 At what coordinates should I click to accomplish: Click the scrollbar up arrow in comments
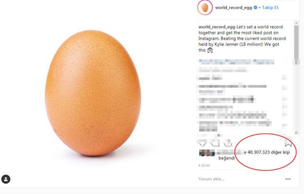click(x=296, y=23)
